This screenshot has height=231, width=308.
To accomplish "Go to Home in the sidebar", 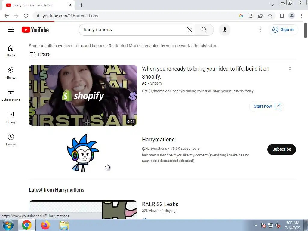I will pos(11,51).
